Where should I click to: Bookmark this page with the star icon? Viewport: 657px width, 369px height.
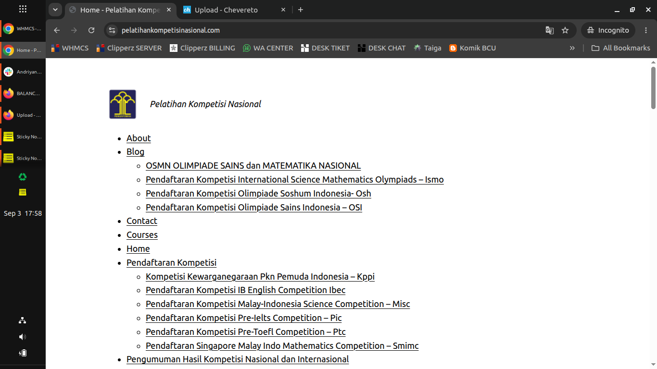[x=565, y=30]
